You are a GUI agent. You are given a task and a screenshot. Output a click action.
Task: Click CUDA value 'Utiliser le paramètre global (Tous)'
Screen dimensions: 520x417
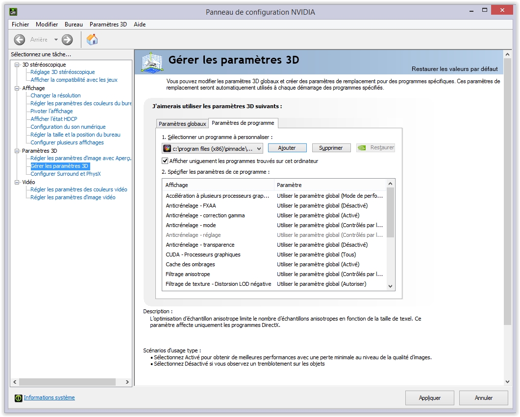(x=317, y=255)
